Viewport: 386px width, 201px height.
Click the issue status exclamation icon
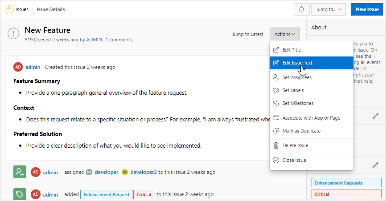point(14,34)
